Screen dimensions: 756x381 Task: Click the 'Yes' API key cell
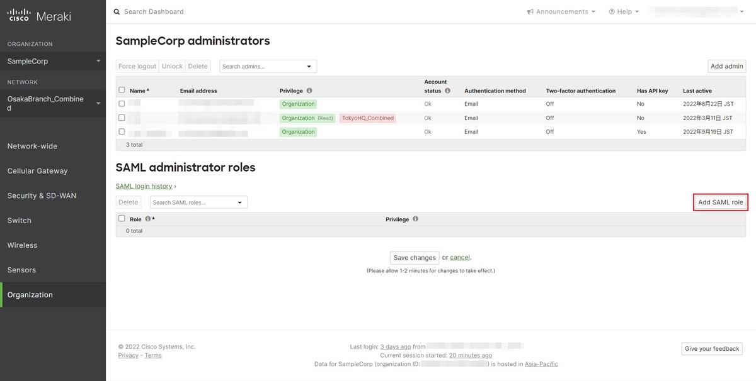tap(641, 132)
